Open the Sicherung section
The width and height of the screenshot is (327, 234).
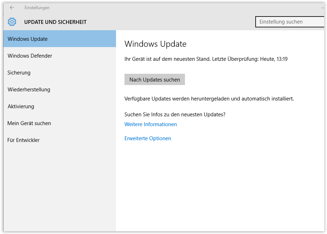click(60, 72)
